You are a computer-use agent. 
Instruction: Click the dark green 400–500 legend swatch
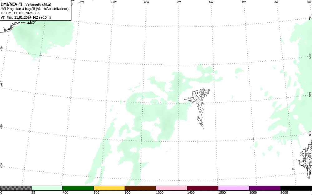tap(78, 188)
